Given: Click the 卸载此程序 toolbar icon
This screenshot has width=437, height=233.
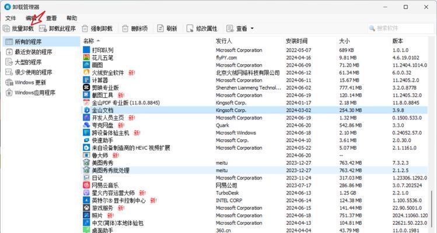Looking at the screenshot, I should 43,29.
